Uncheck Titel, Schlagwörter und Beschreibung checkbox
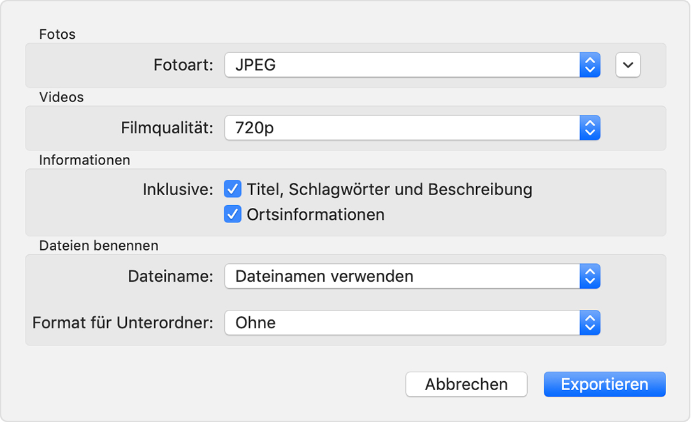 click(233, 189)
